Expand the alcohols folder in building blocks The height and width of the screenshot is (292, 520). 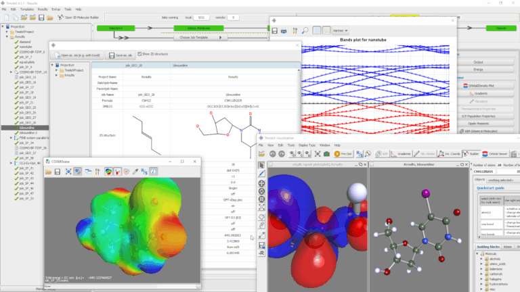pos(482,258)
